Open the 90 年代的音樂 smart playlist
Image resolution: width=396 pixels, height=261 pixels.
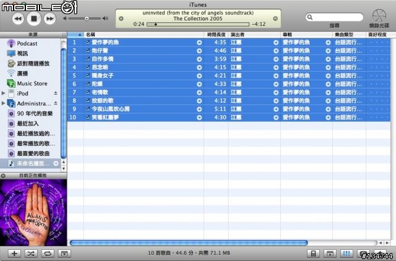35,114
